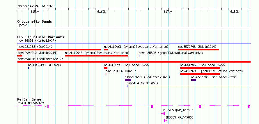Click the esv3570748 (Uddin2014) label
259x124 pixels.
point(197,47)
